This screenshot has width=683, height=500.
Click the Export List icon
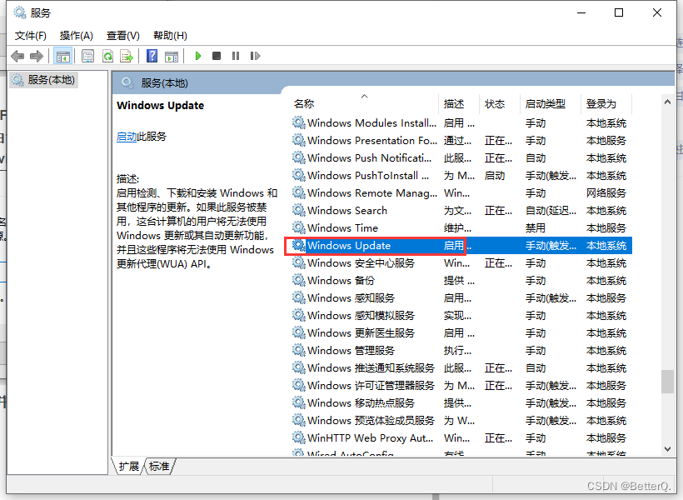click(127, 56)
